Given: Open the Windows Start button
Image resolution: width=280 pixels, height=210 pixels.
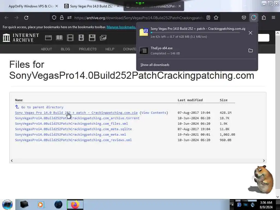Looking at the screenshot, I should click(x=7, y=205).
